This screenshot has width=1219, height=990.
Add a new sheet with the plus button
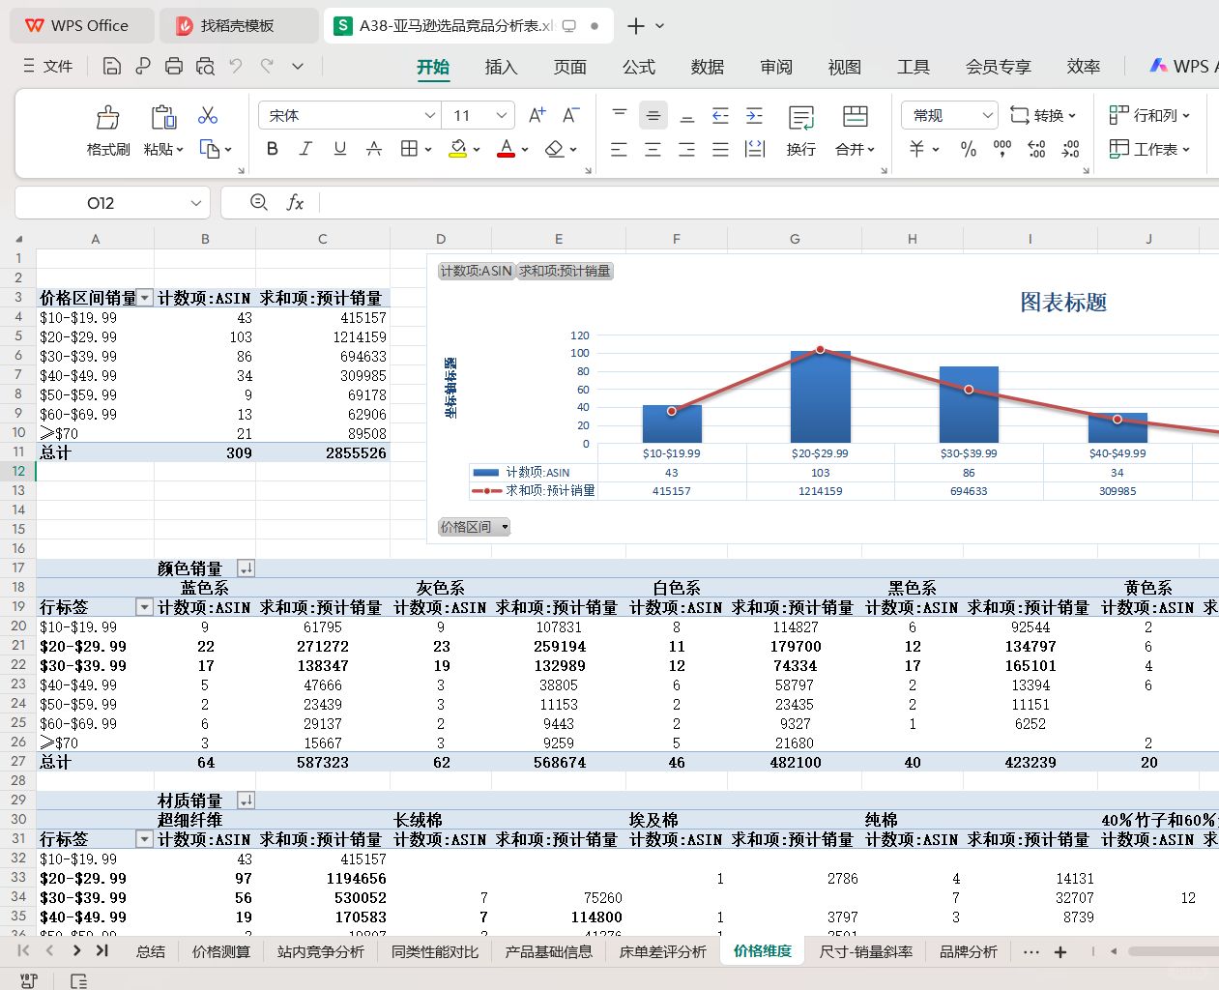click(x=1060, y=952)
